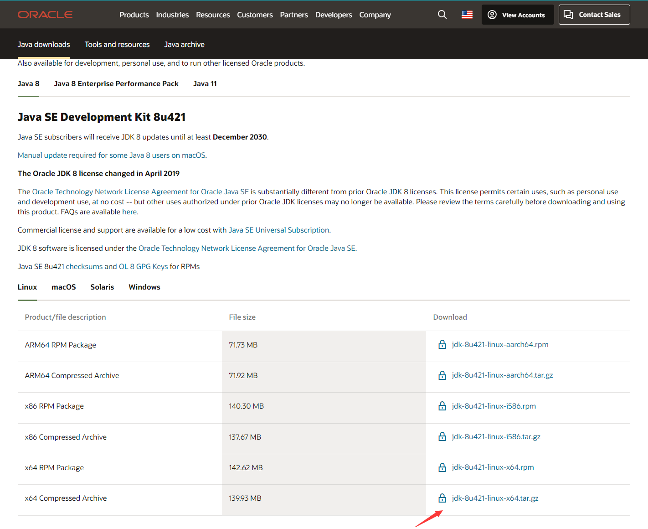Click the Oracle logo
Image resolution: width=648 pixels, height=529 pixels.
[x=45, y=15]
